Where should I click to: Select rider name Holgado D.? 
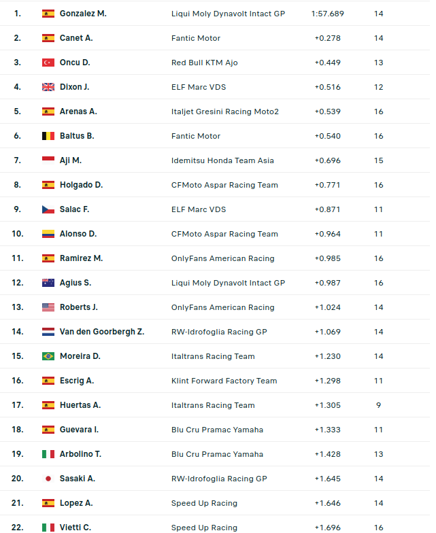pos(81,185)
